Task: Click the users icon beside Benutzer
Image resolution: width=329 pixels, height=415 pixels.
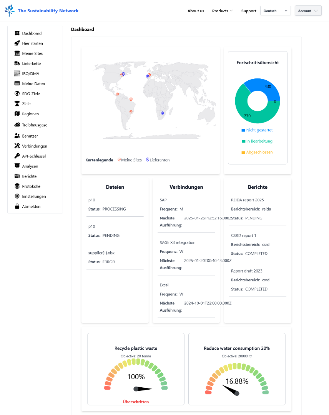Action: tap(17, 136)
